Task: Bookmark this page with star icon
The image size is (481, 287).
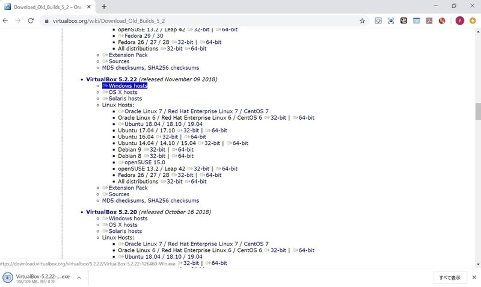Action: [363, 21]
